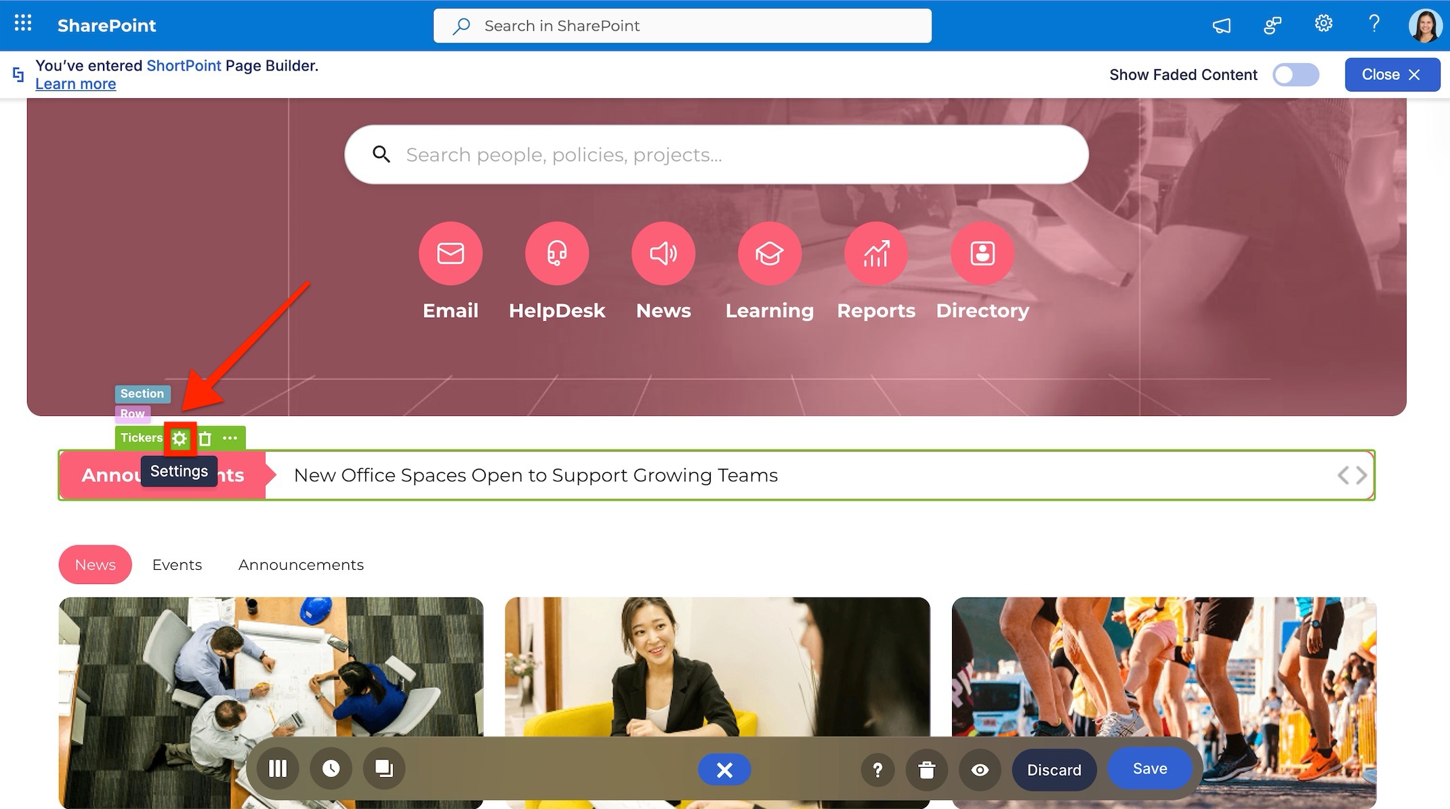Open the help question mark in builder toolbar
The height and width of the screenshot is (809, 1450).
[877, 770]
